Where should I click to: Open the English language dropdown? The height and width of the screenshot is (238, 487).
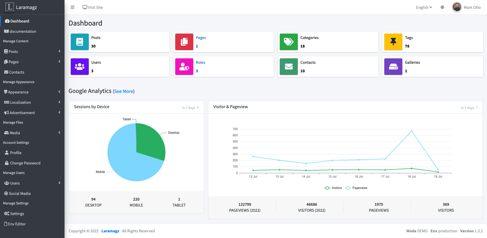coord(424,7)
